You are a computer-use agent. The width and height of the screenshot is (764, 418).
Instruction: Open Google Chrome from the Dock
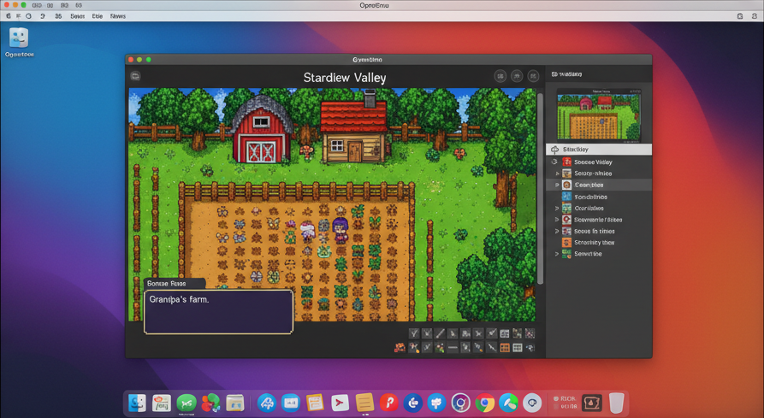click(485, 403)
